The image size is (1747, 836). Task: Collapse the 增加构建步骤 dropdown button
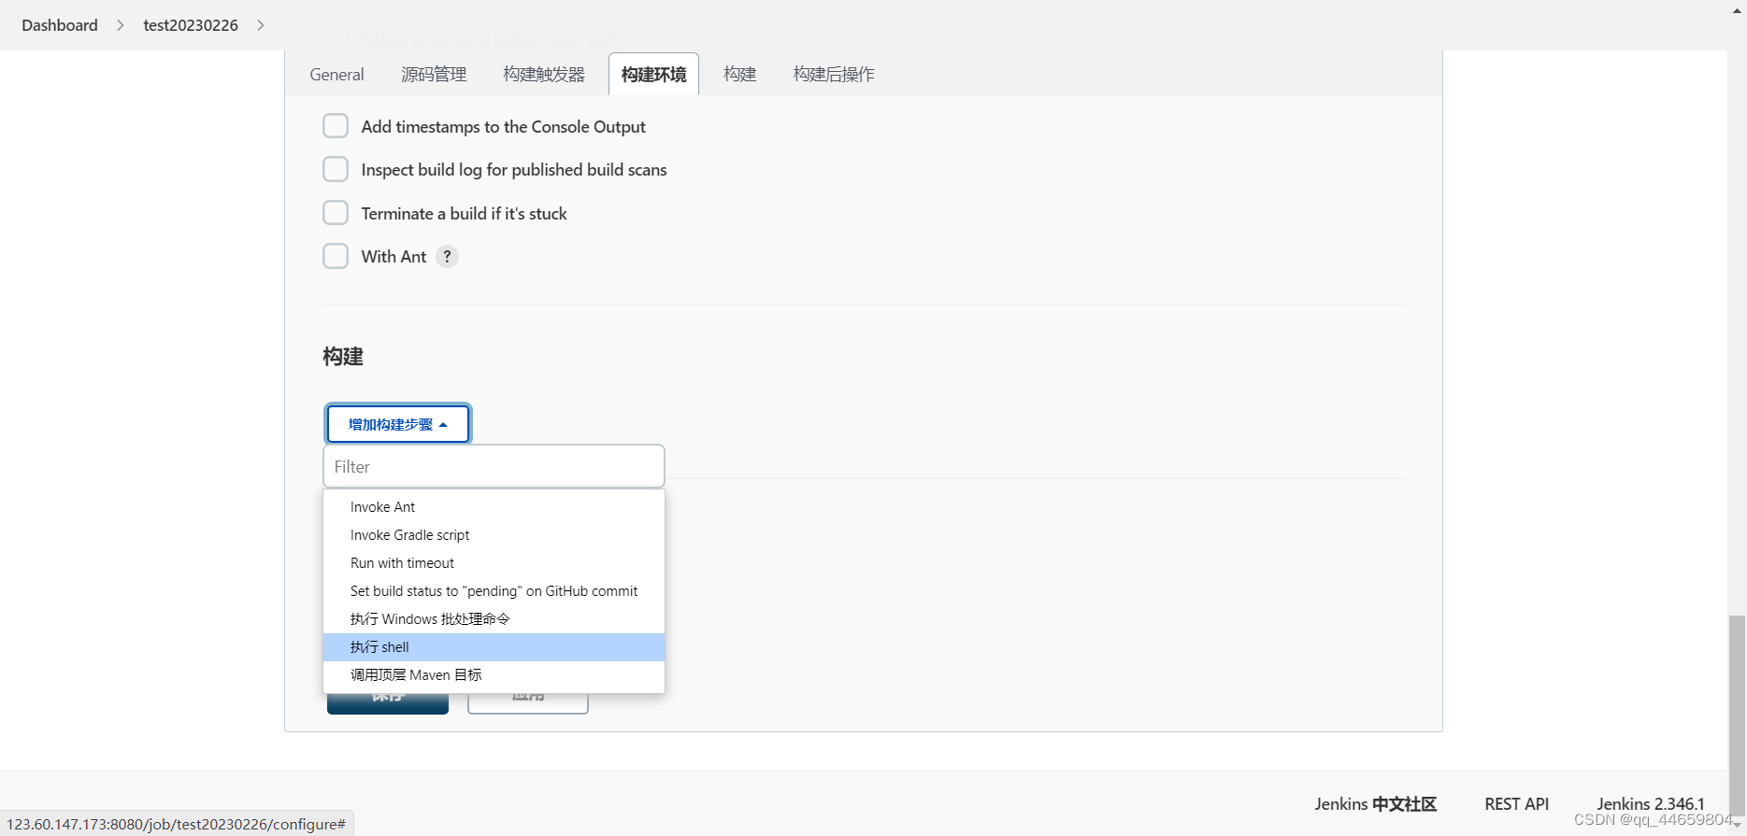point(398,424)
